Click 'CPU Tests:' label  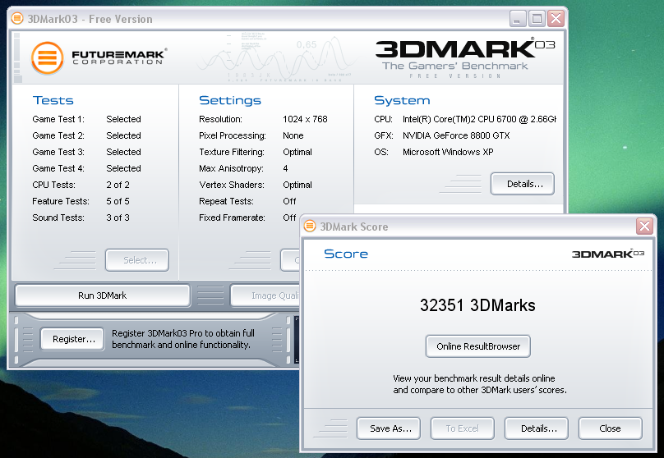click(53, 185)
